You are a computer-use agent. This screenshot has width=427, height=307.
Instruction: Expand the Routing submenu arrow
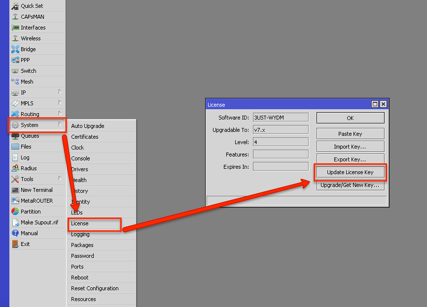60,114
